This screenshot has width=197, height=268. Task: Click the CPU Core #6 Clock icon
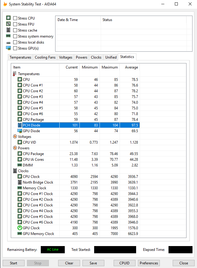pos(20,222)
